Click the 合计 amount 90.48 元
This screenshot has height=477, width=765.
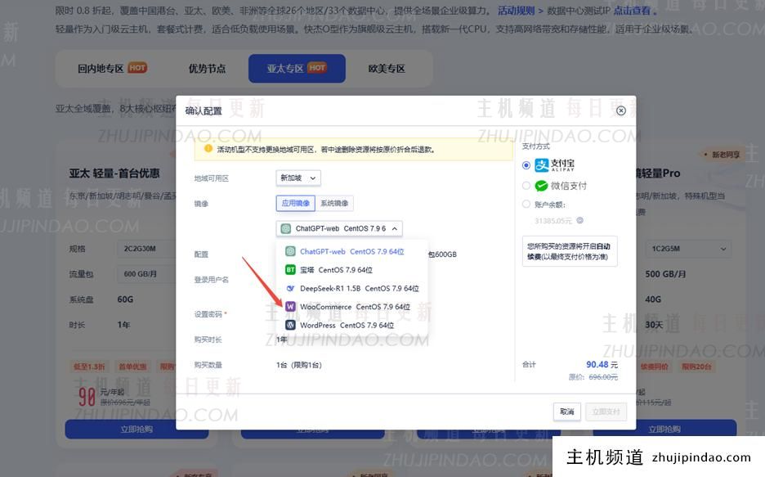(602, 365)
